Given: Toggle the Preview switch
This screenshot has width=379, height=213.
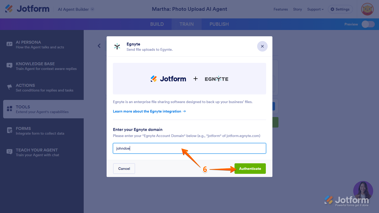Looking at the screenshot, I should pyautogui.click(x=368, y=24).
